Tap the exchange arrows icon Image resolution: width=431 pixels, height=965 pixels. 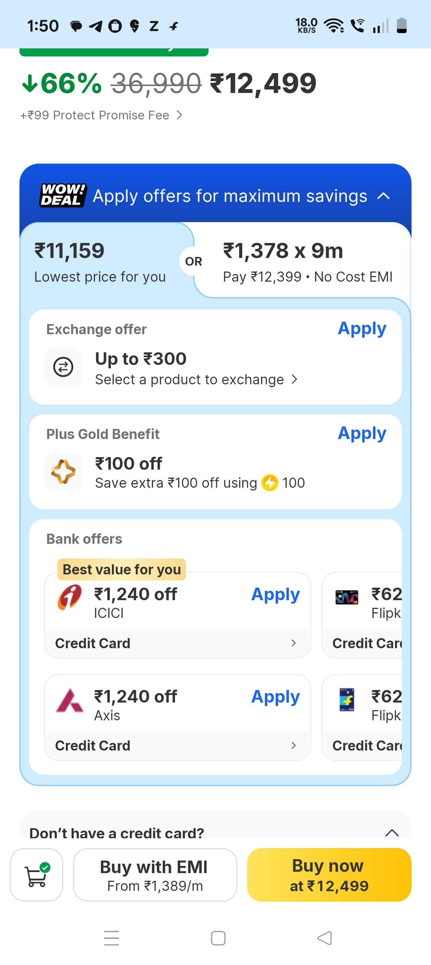coord(63,367)
